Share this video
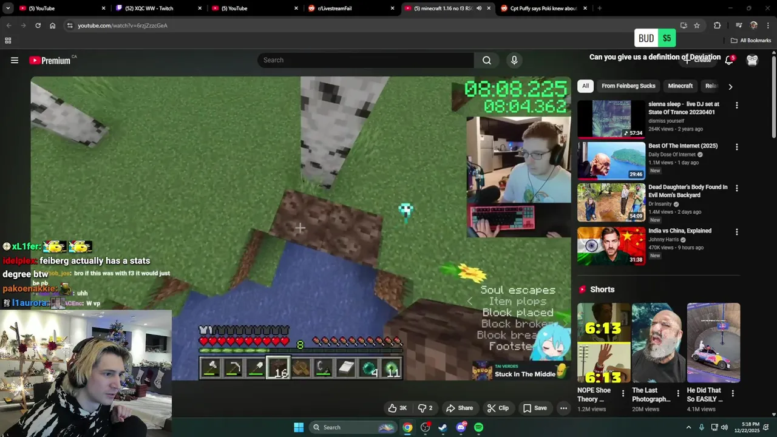 (460, 408)
